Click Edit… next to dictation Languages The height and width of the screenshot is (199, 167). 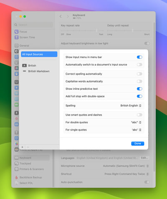(x=144, y=158)
